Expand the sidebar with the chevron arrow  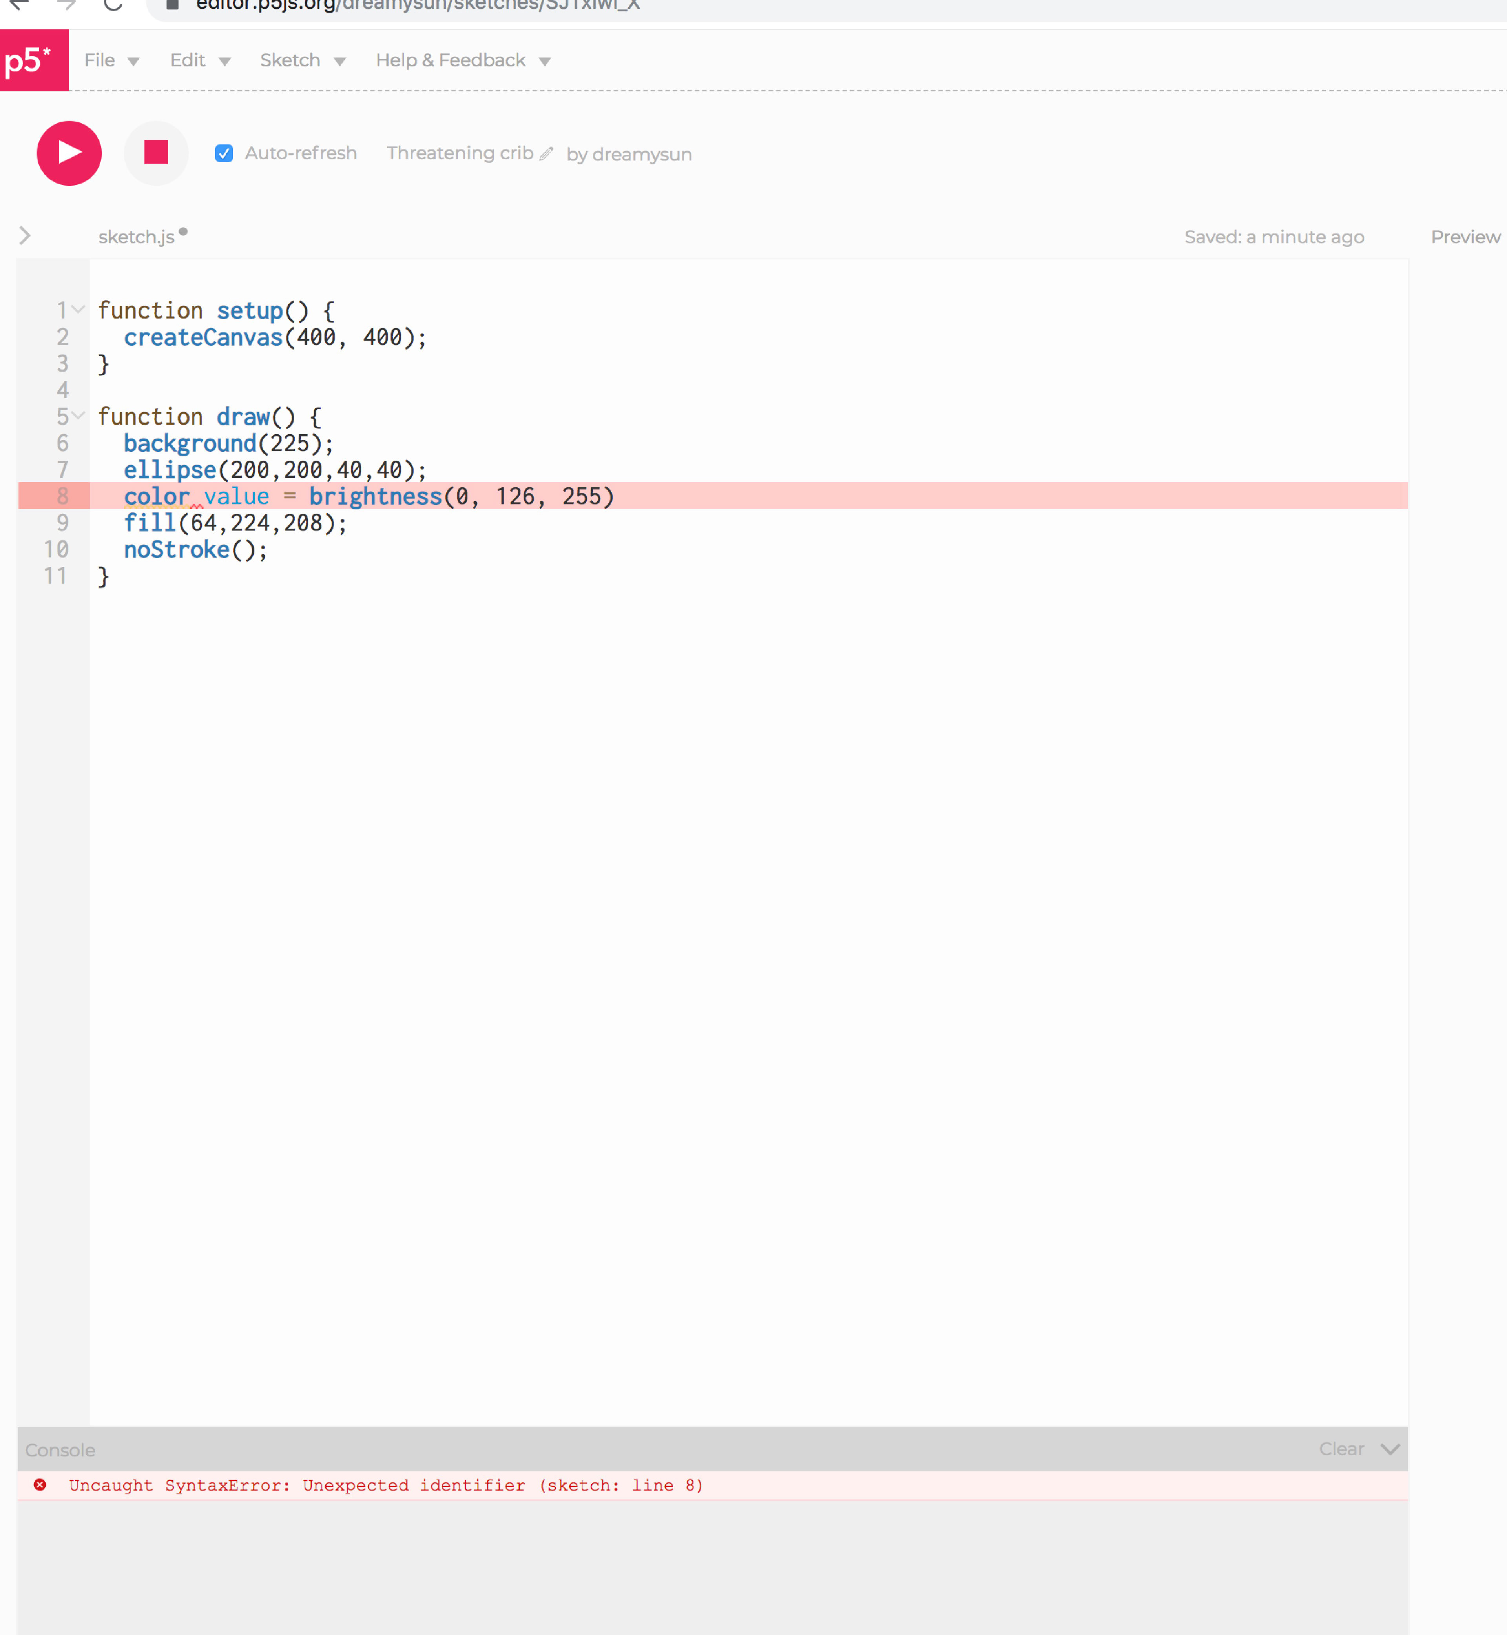pyautogui.click(x=25, y=236)
